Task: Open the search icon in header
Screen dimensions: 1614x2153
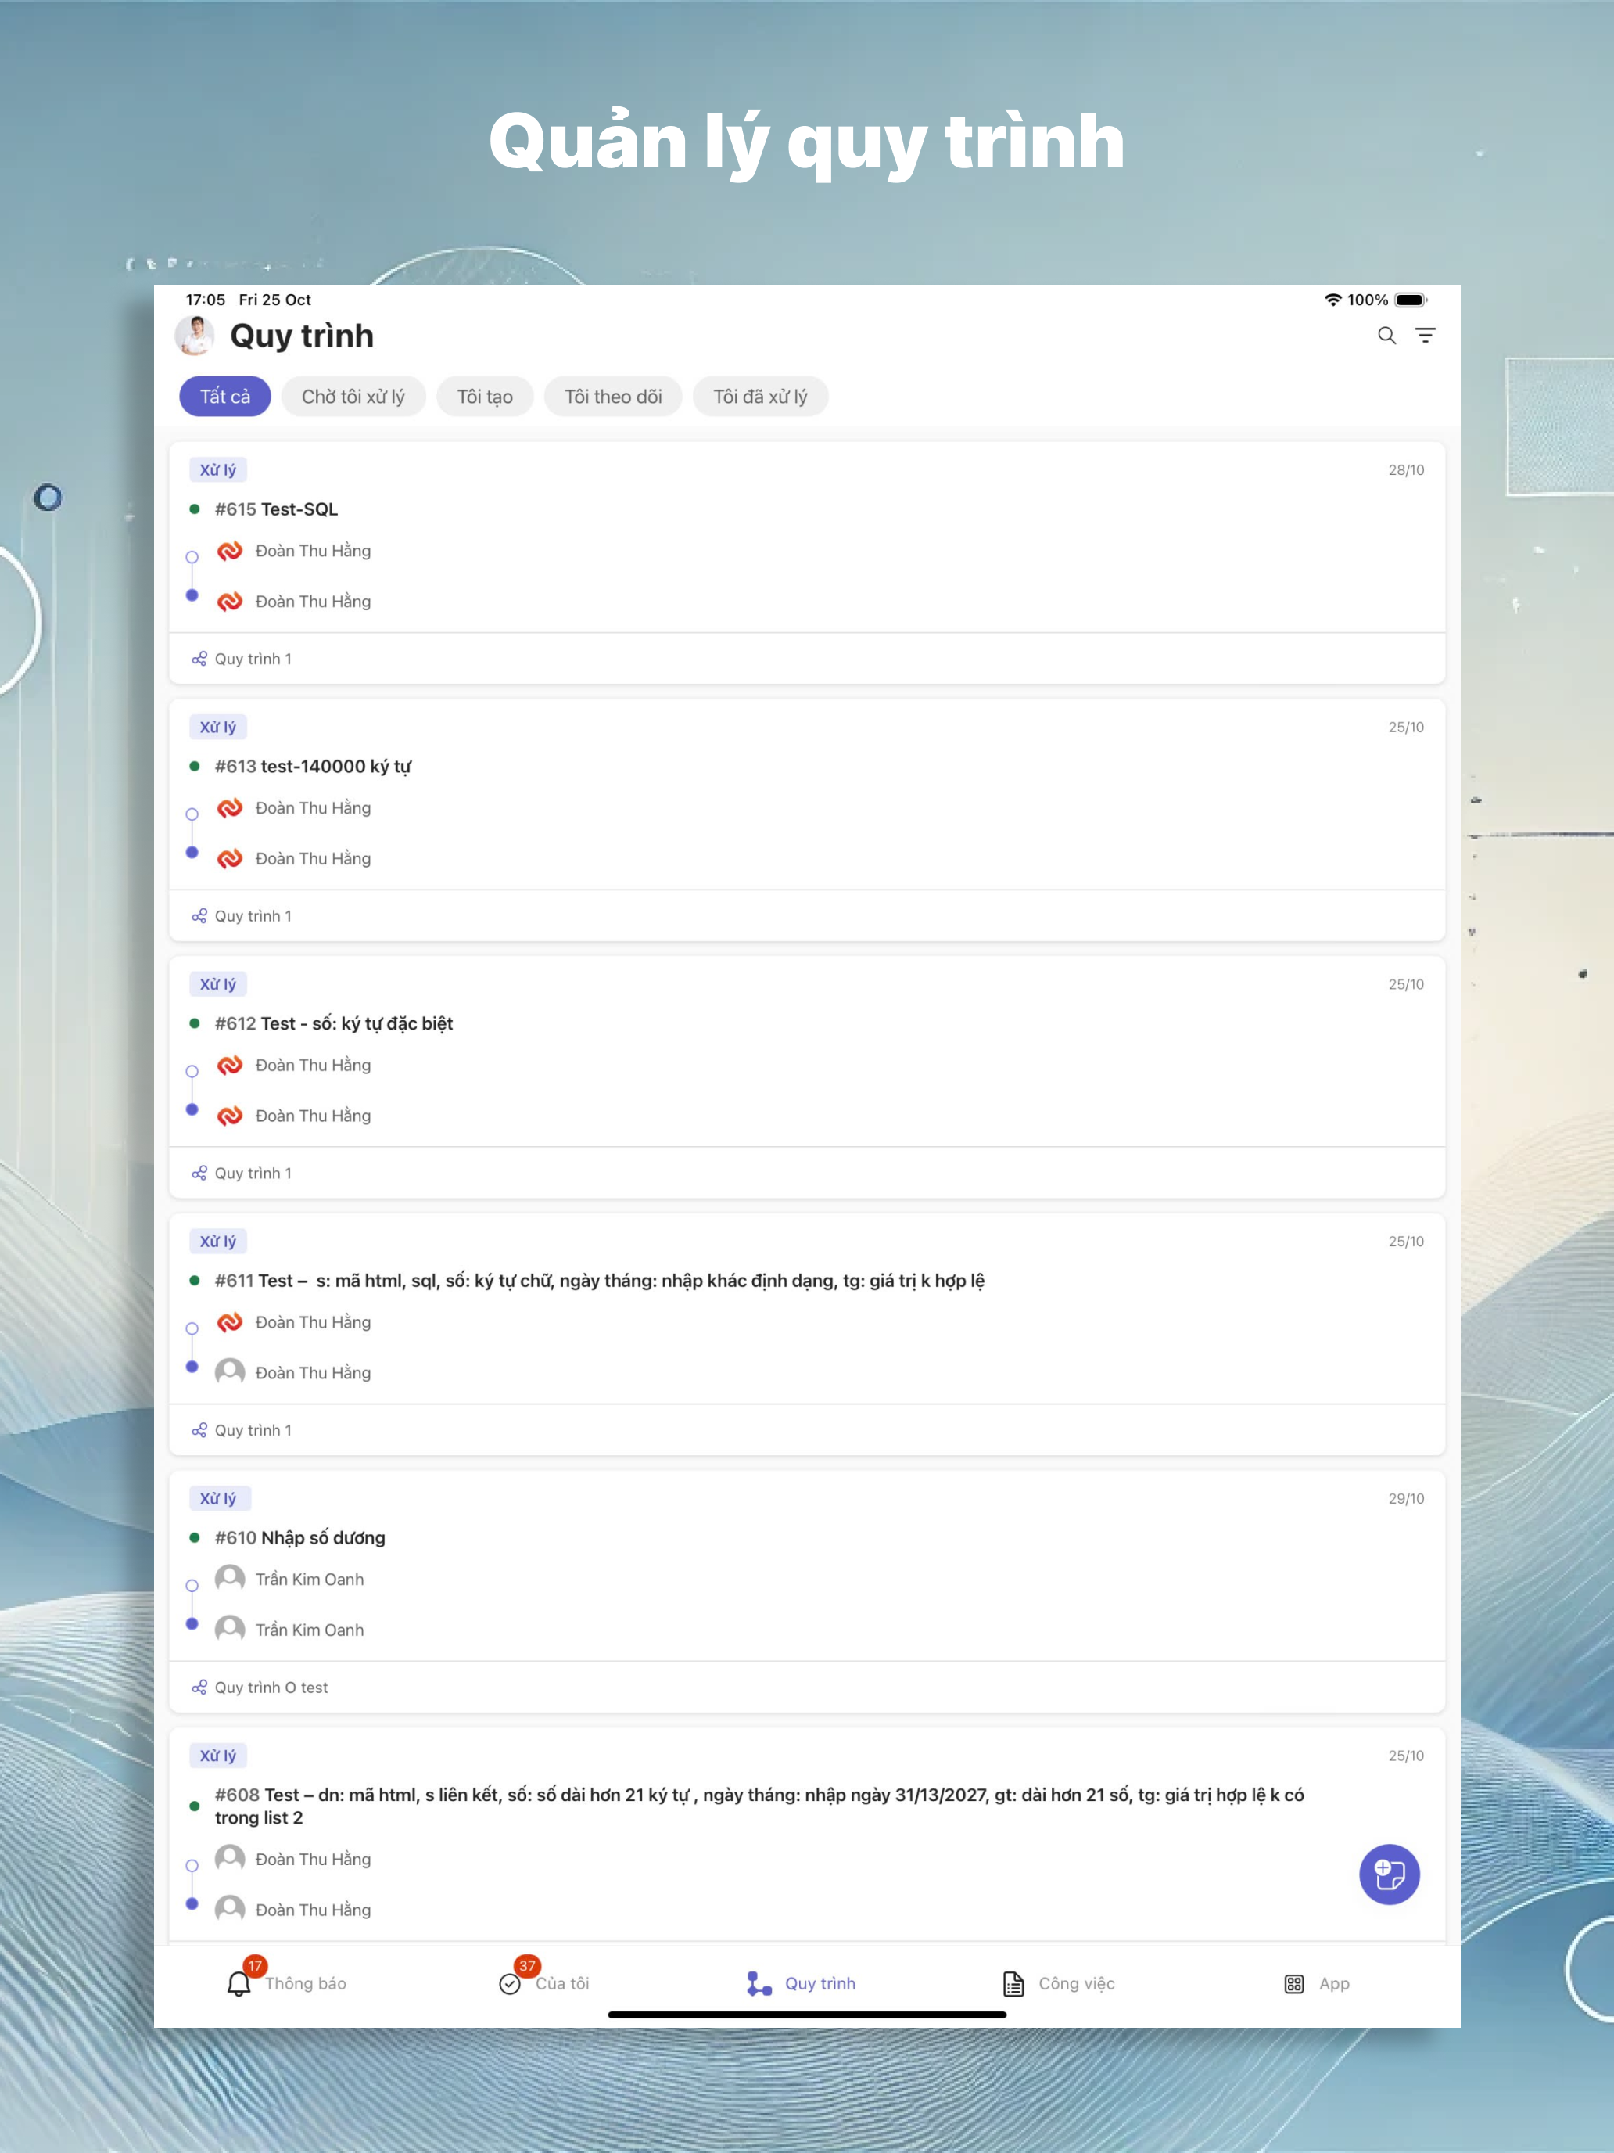Action: (x=1386, y=336)
